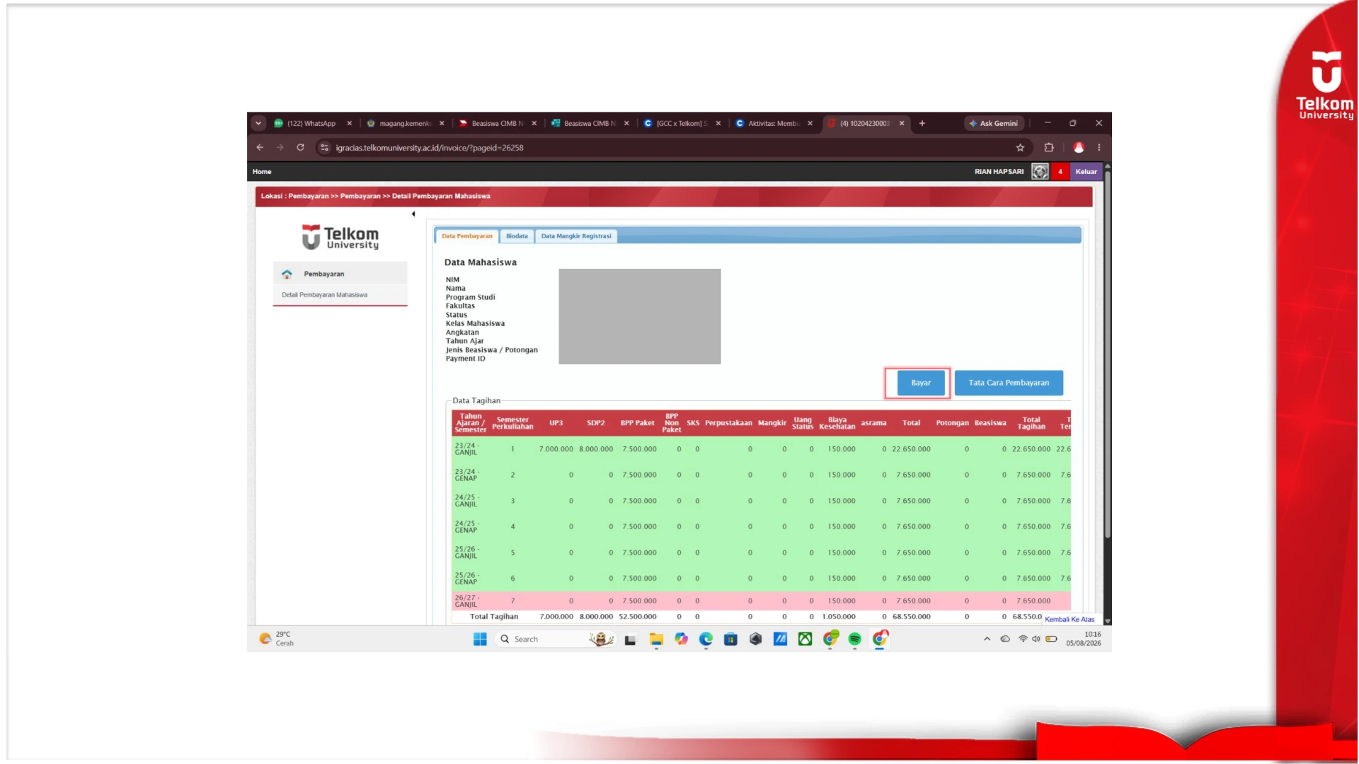Open Tata Cara Pembayaran instructions
Screen dimensions: 1359x764
[1009, 383]
